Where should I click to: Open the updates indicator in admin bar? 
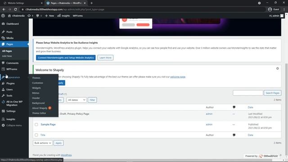pos(30,16)
